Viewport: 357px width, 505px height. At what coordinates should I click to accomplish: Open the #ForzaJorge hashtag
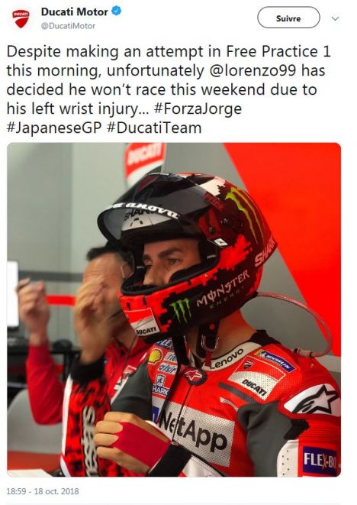(x=198, y=108)
